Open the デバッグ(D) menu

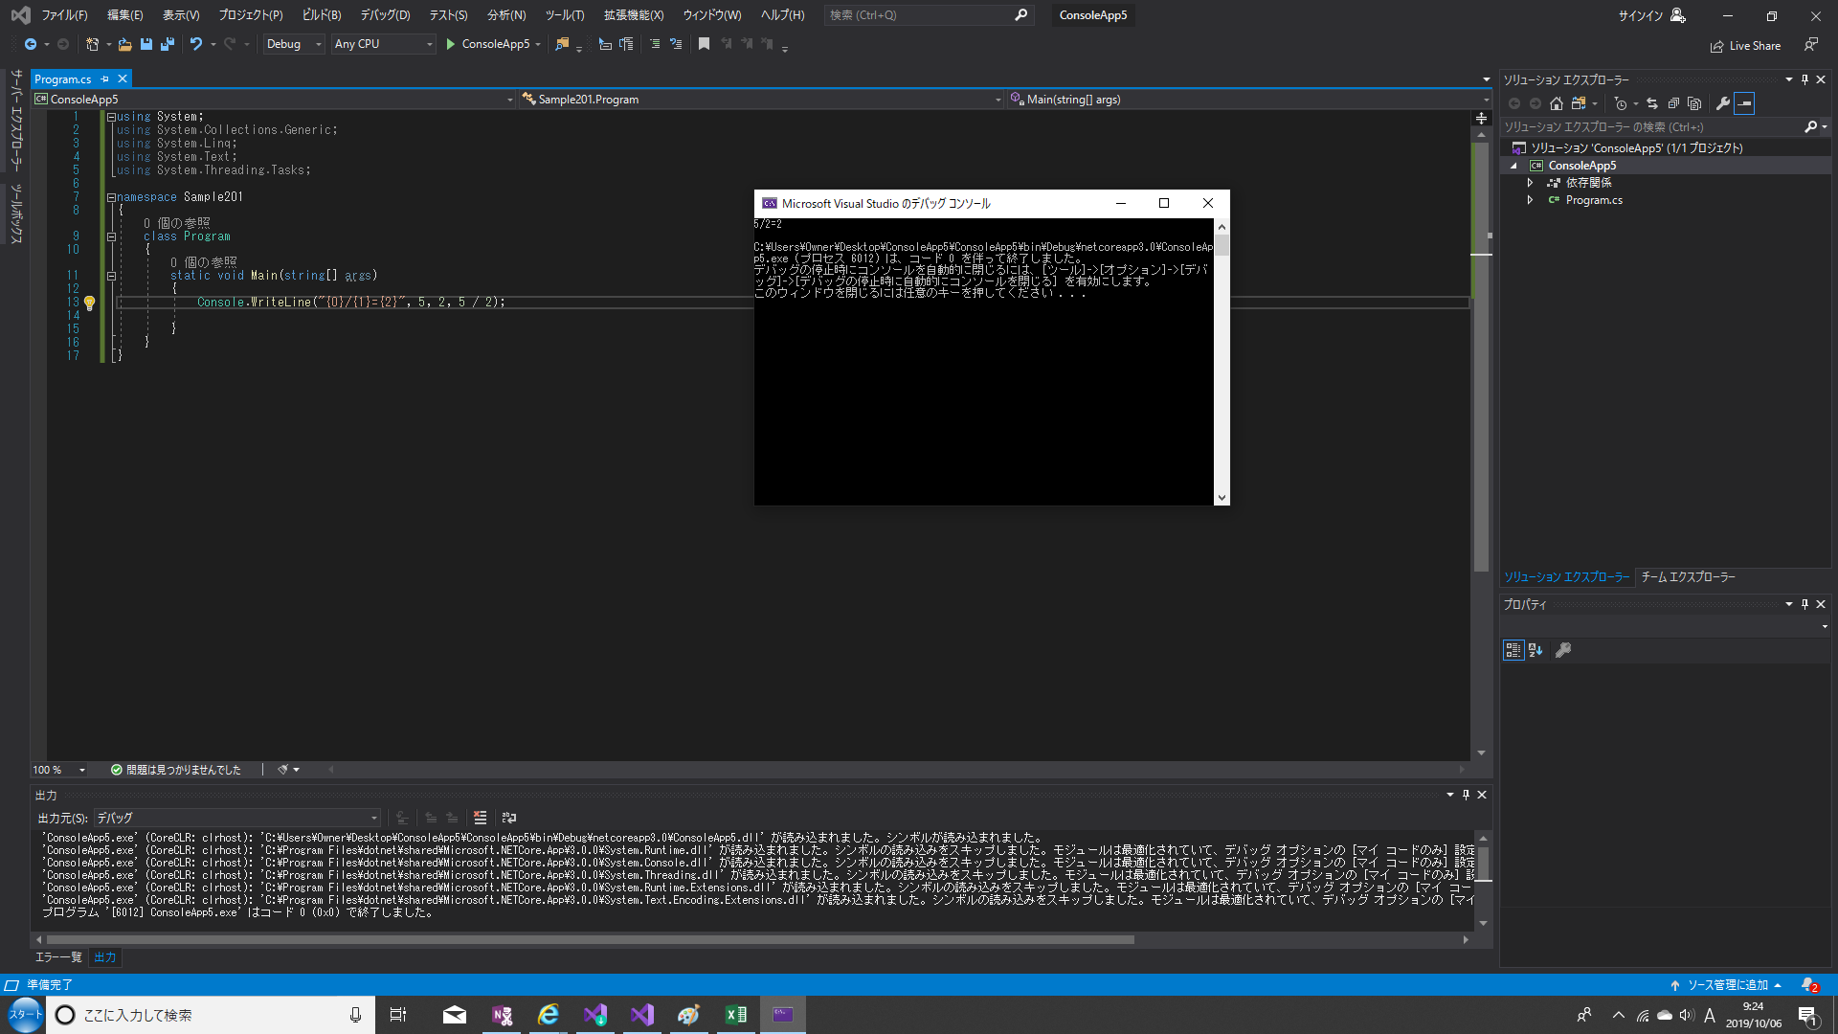pos(385,15)
